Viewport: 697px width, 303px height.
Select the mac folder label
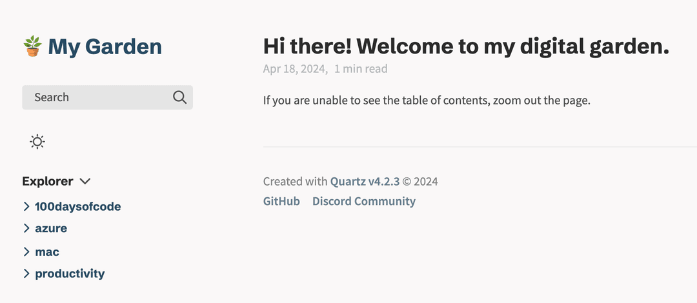(x=47, y=252)
